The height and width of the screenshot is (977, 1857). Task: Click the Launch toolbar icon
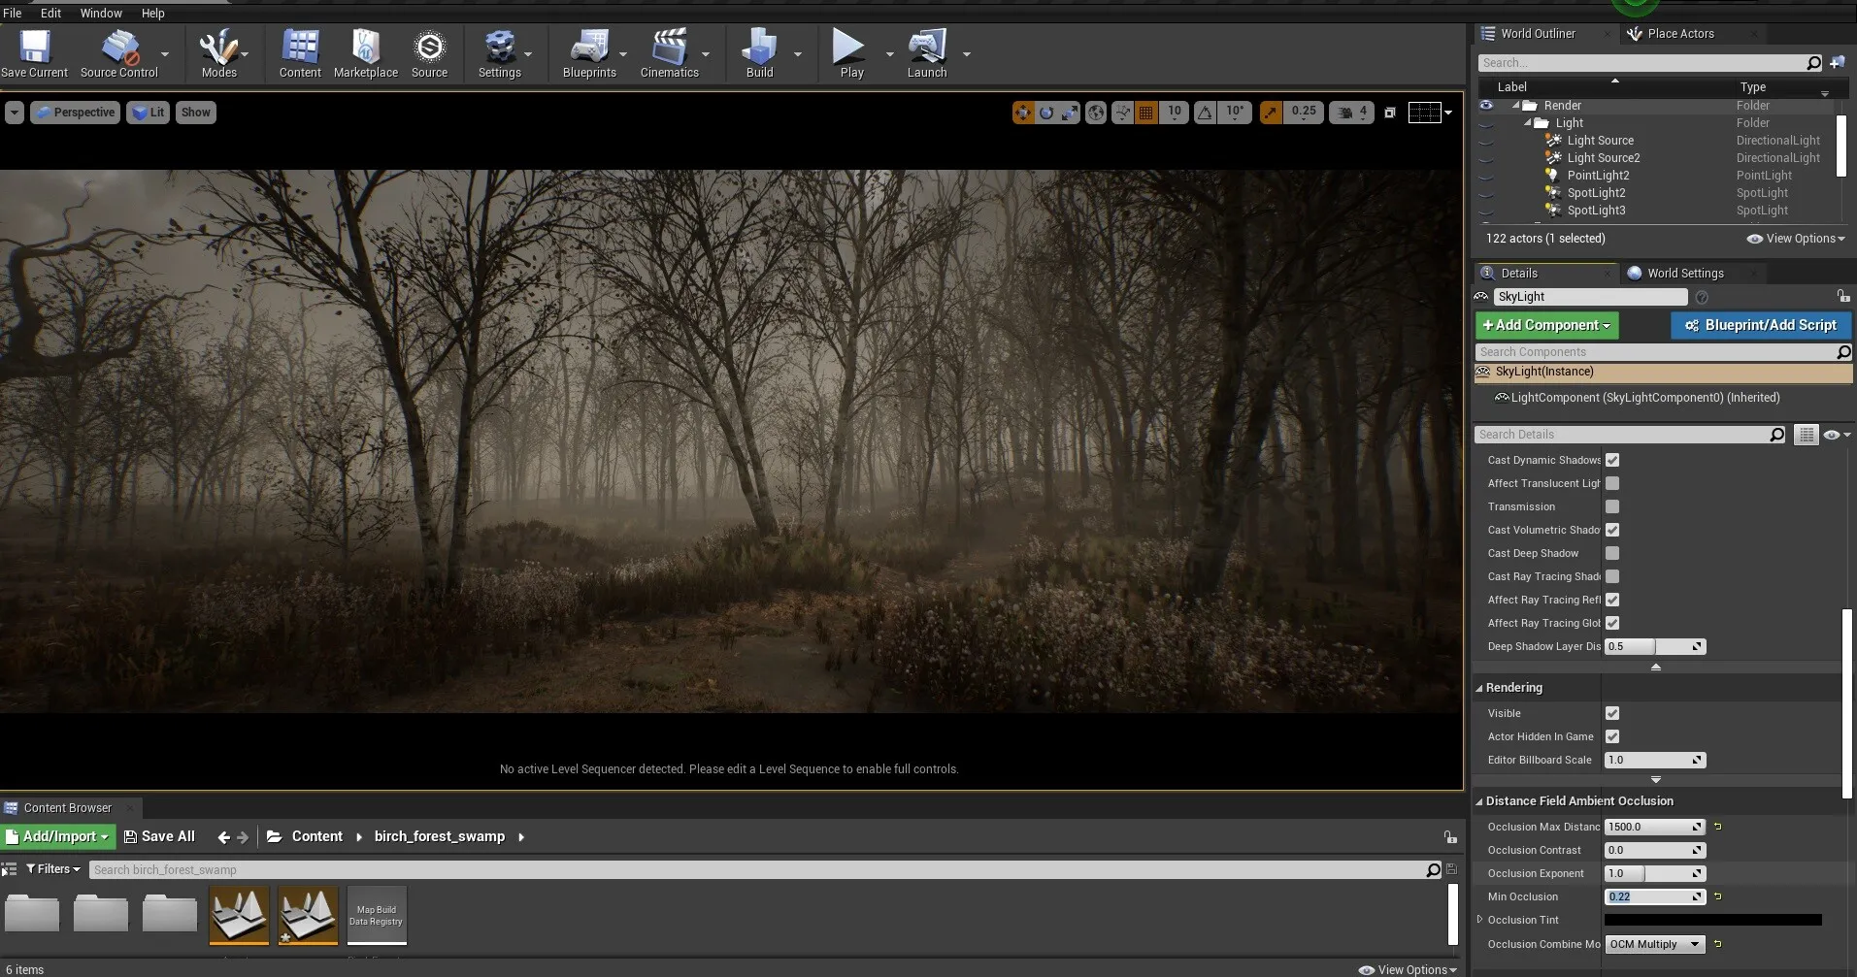point(926,47)
